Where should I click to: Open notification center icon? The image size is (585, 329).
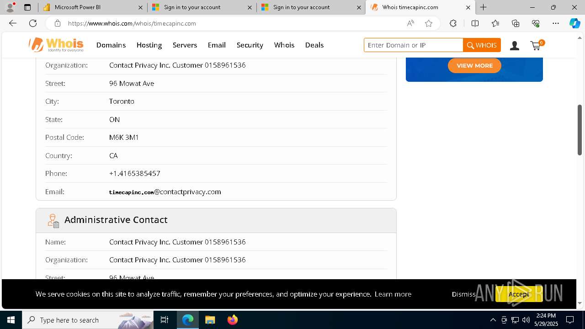(x=570, y=320)
